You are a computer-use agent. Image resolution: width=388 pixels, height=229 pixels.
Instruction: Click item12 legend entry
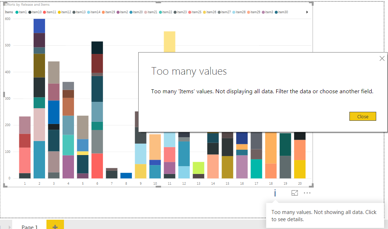coord(64,12)
